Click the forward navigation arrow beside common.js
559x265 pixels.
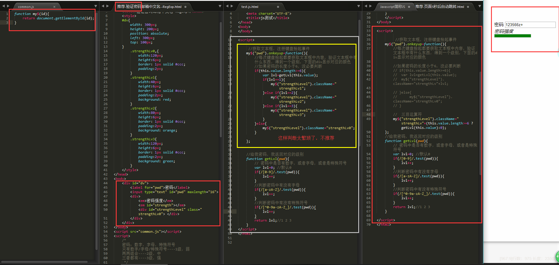coord(9,6)
